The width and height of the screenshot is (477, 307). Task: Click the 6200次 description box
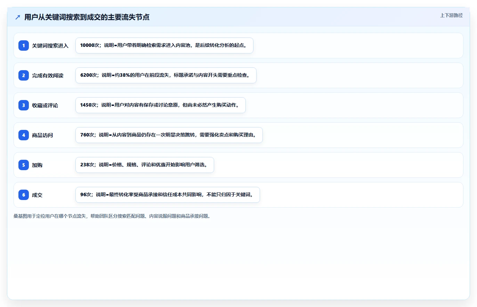[166, 75]
